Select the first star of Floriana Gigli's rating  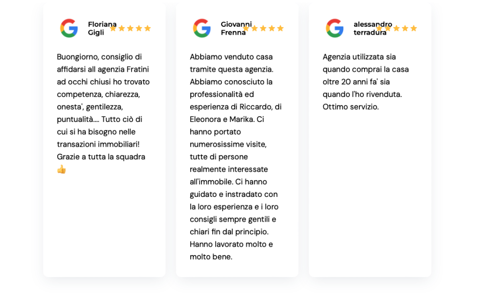coord(113,28)
